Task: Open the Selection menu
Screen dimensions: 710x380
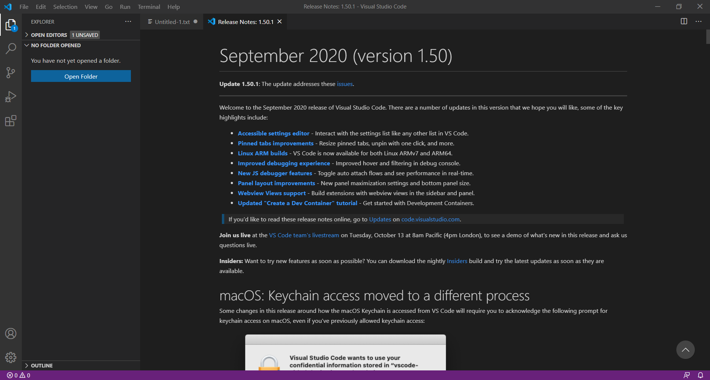Action: [65, 7]
